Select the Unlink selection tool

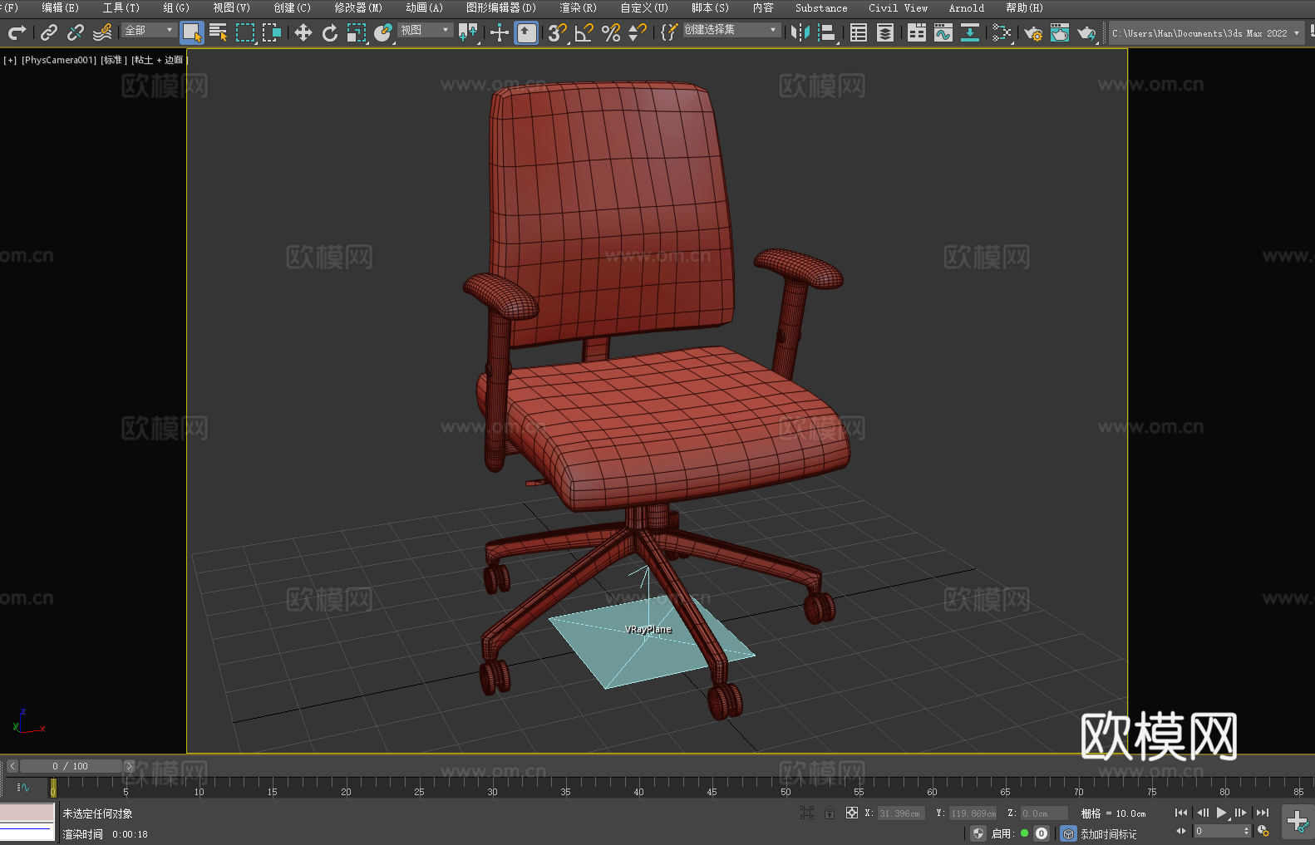tap(76, 32)
